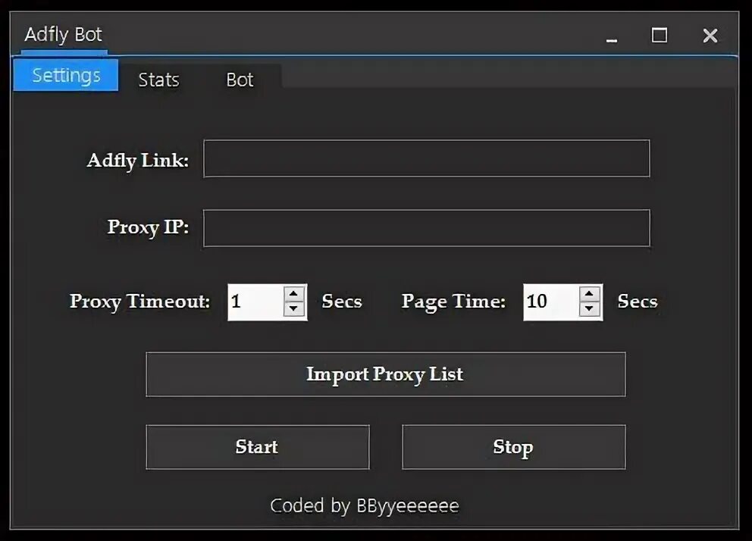Focus the Proxy IP text box

pos(426,228)
